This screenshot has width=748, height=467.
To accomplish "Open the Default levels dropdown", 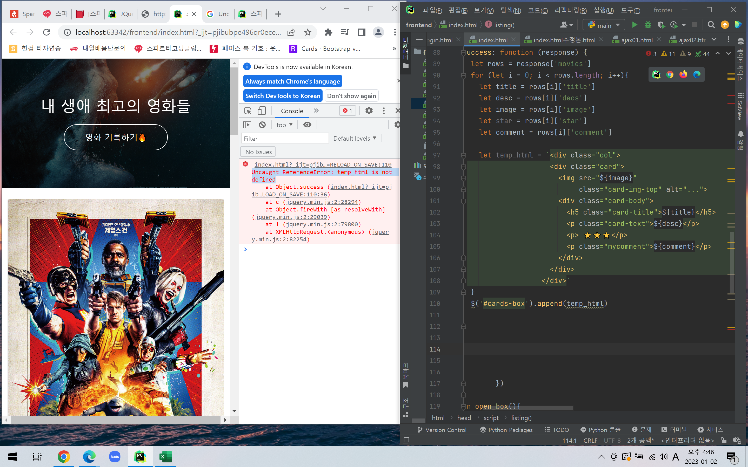I will (355, 138).
